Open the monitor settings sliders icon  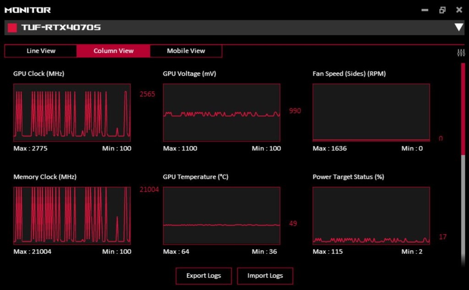(x=461, y=53)
